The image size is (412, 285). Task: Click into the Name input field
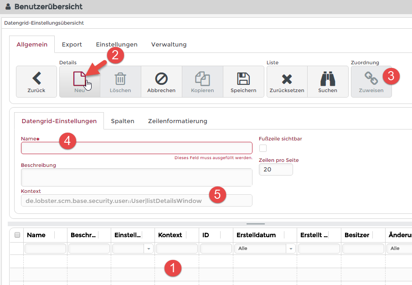136,148
